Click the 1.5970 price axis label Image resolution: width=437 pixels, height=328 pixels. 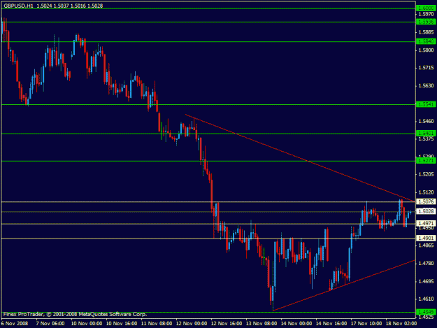point(426,14)
